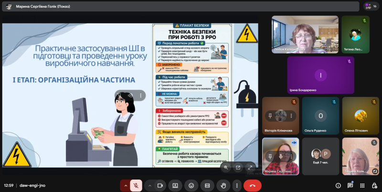Select Татьяна Холя's video tile
The image size is (382, 192).
point(361,157)
